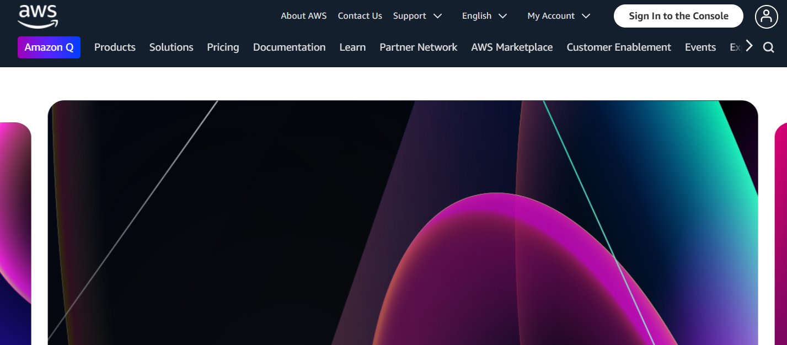Open the English language dropdown
The width and height of the screenshot is (787, 345).
(484, 16)
